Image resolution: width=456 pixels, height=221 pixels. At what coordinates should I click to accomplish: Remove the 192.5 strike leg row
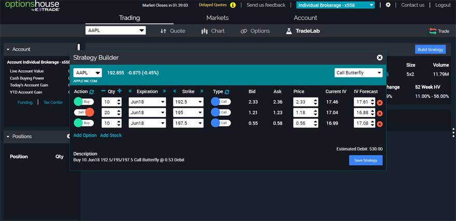click(379, 103)
